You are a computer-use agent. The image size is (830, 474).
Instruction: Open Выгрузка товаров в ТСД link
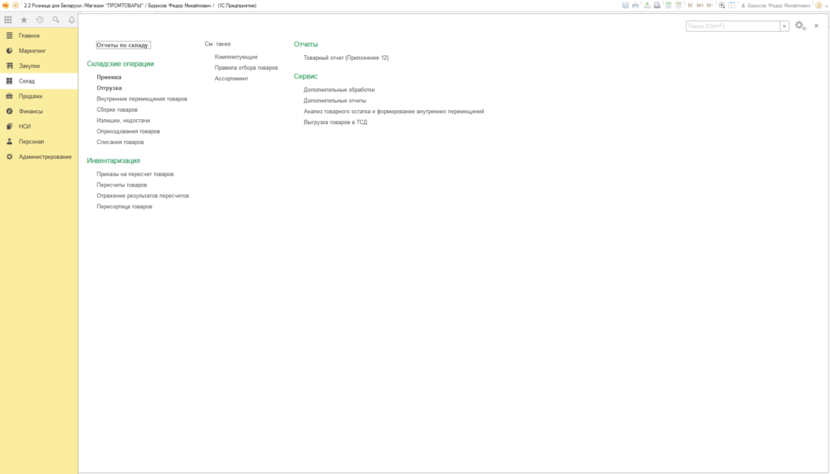335,122
